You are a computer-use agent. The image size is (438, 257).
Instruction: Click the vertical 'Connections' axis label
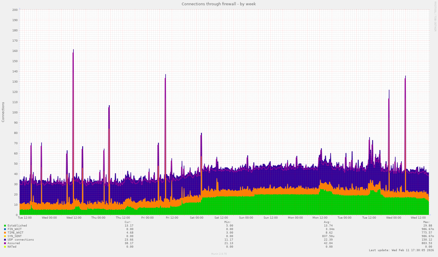[x=3, y=112]
